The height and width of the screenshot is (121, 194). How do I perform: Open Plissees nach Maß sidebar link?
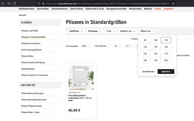tap(29, 31)
